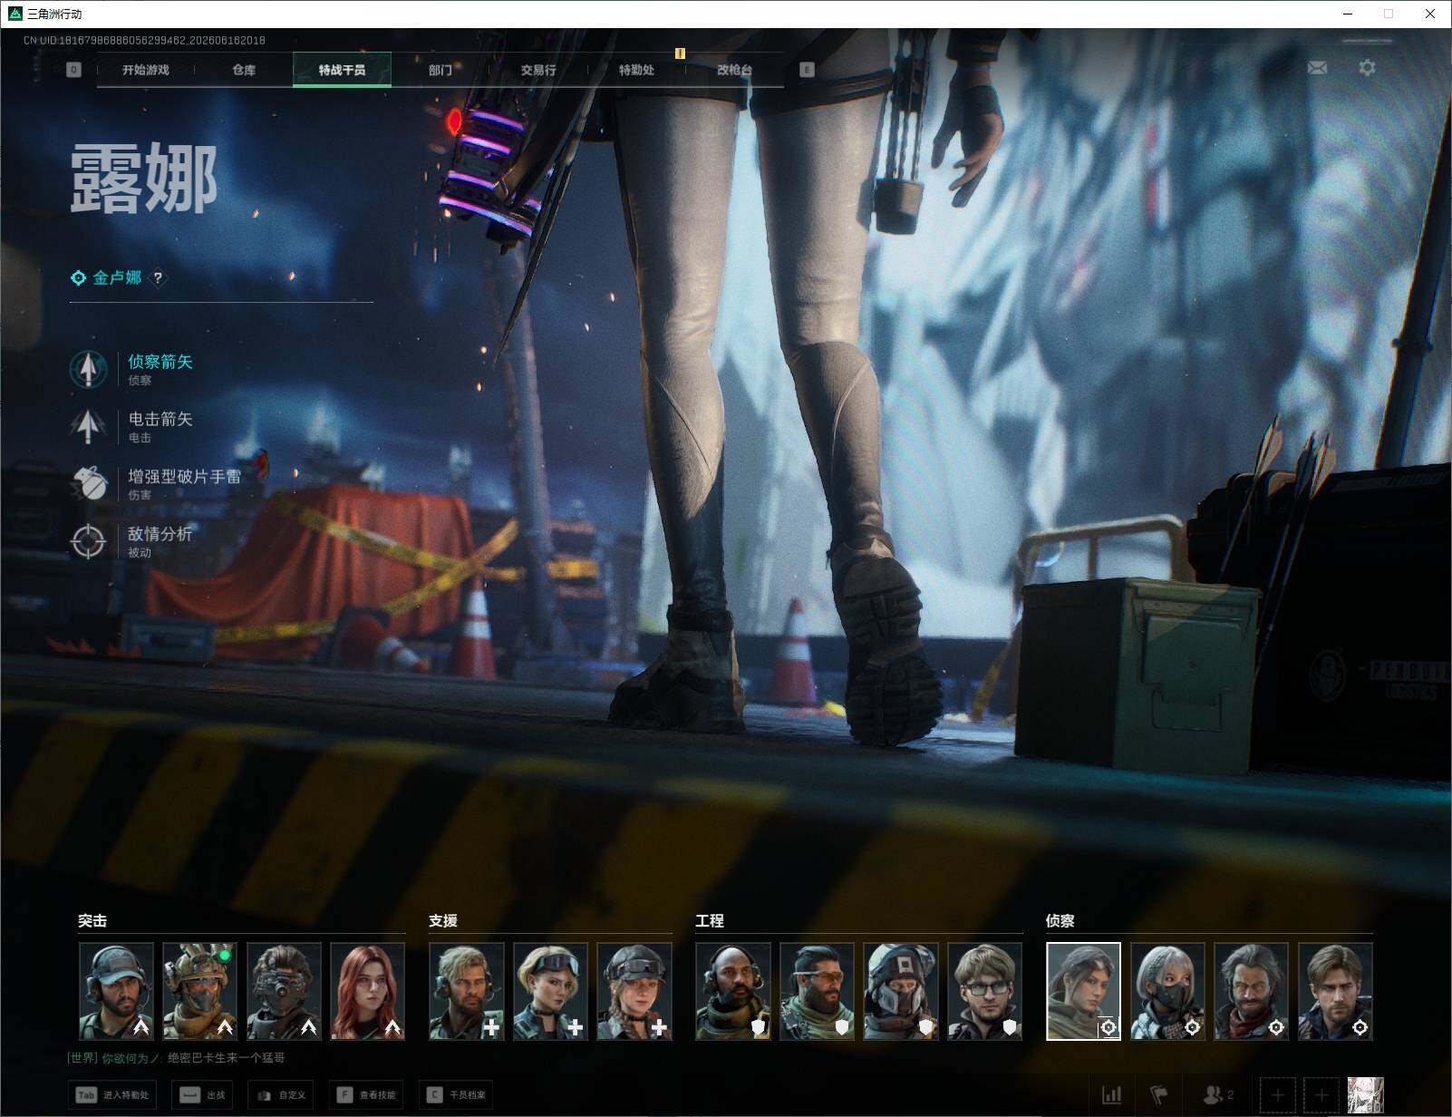
Task: Click the 突击 class heading
Action: pos(92,921)
